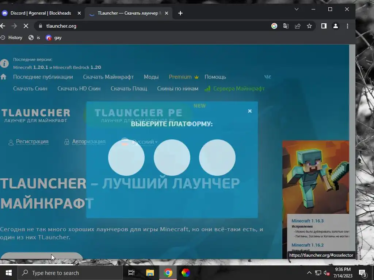Open the Chrome side panel
Screen dimensions: 374x280
[324, 26]
